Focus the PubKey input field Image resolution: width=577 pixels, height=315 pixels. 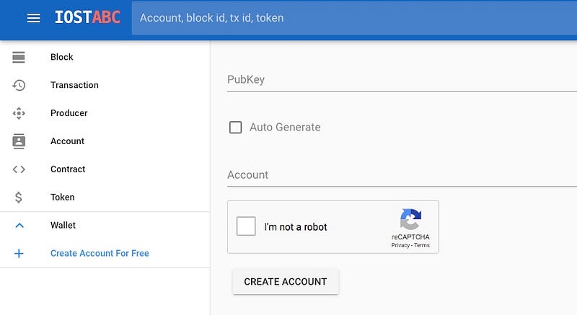click(x=402, y=80)
